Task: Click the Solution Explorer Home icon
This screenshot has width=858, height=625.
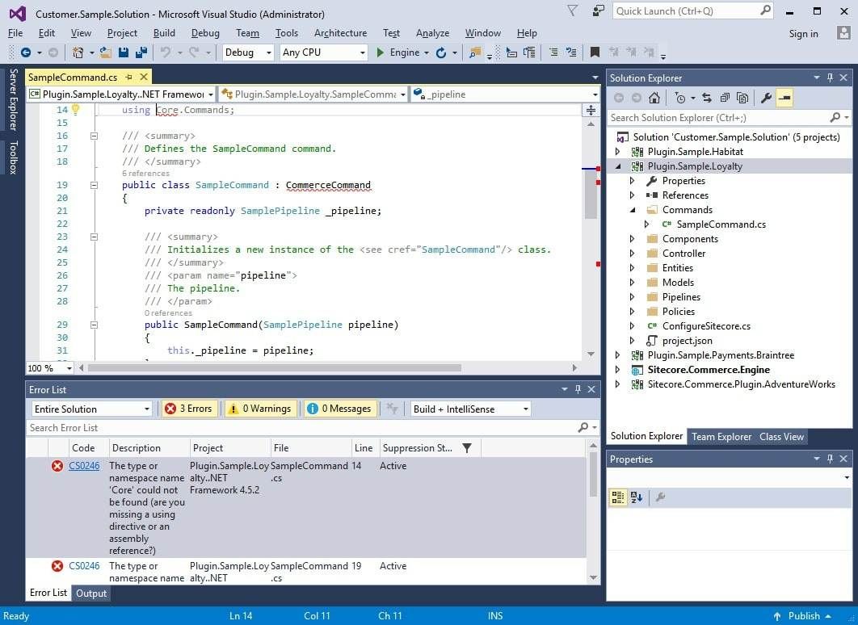Action: (x=654, y=98)
